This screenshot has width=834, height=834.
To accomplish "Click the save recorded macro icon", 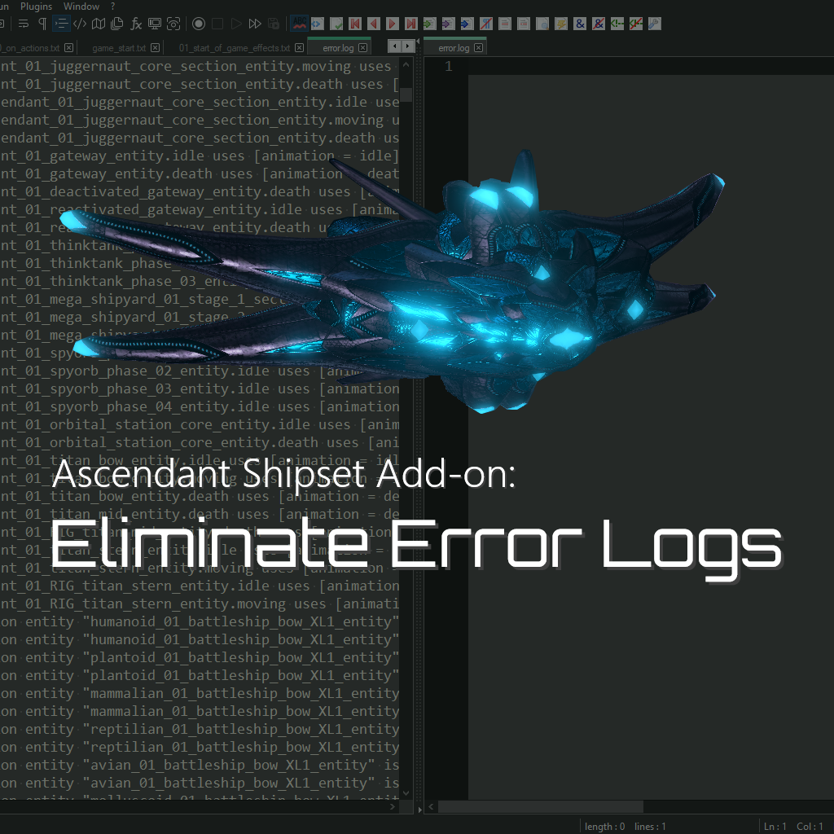I will (274, 24).
